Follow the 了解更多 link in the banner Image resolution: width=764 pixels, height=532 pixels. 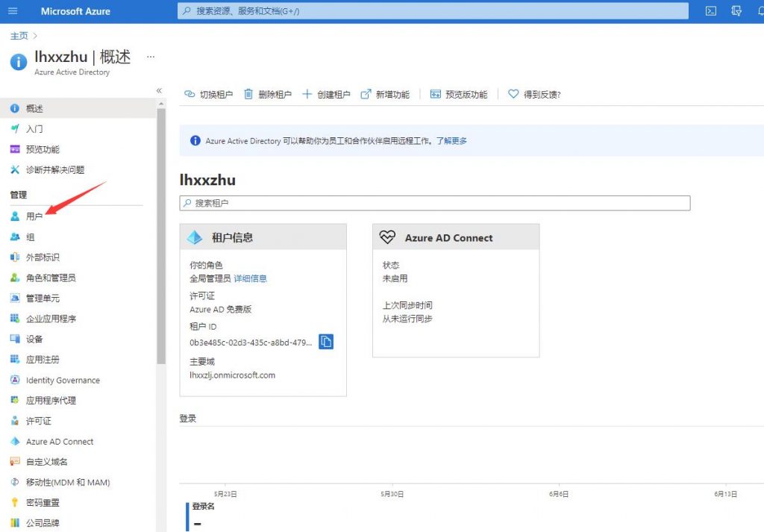pos(451,141)
